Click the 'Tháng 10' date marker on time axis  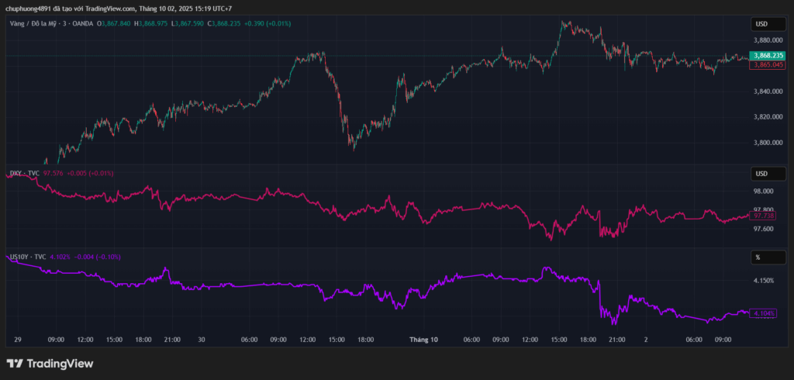tap(423, 340)
